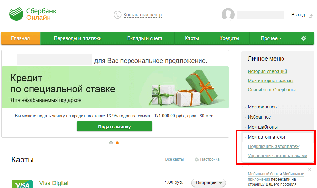The width and height of the screenshot is (317, 188).
Task: Click the Мобильный банк link in notification
Action: pyautogui.click(x=263, y=174)
